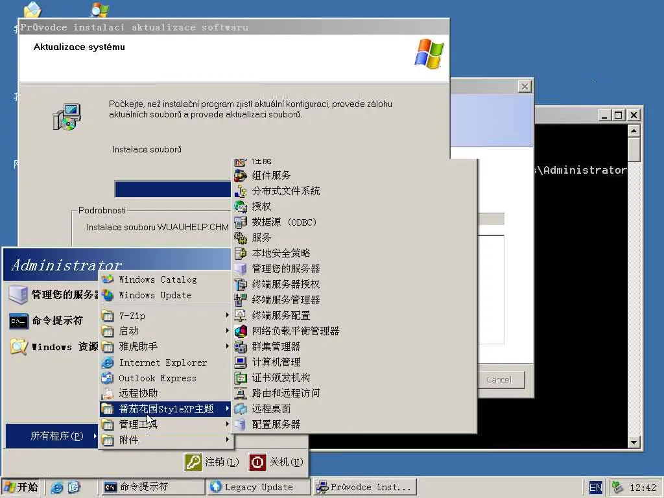The width and height of the screenshot is (664, 498).
Task: Click the installation progress bar
Action: click(172, 189)
